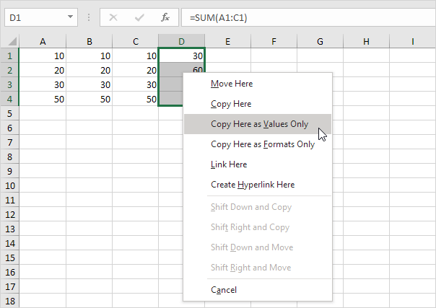Click the Select All corner triangle

tap(9, 42)
